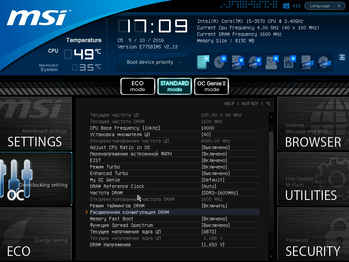Screen dimensions: 349x262
Task: Select the UEFI USB key boot icon
Action: (x=272, y=62)
